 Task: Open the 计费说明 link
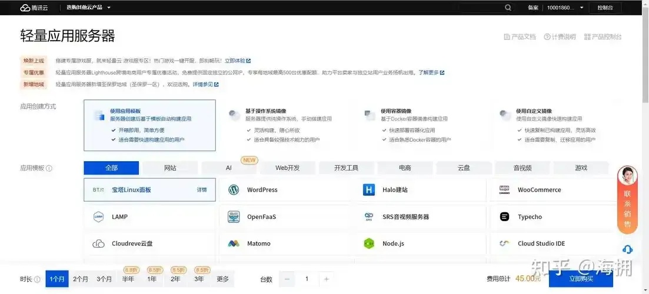pos(560,37)
